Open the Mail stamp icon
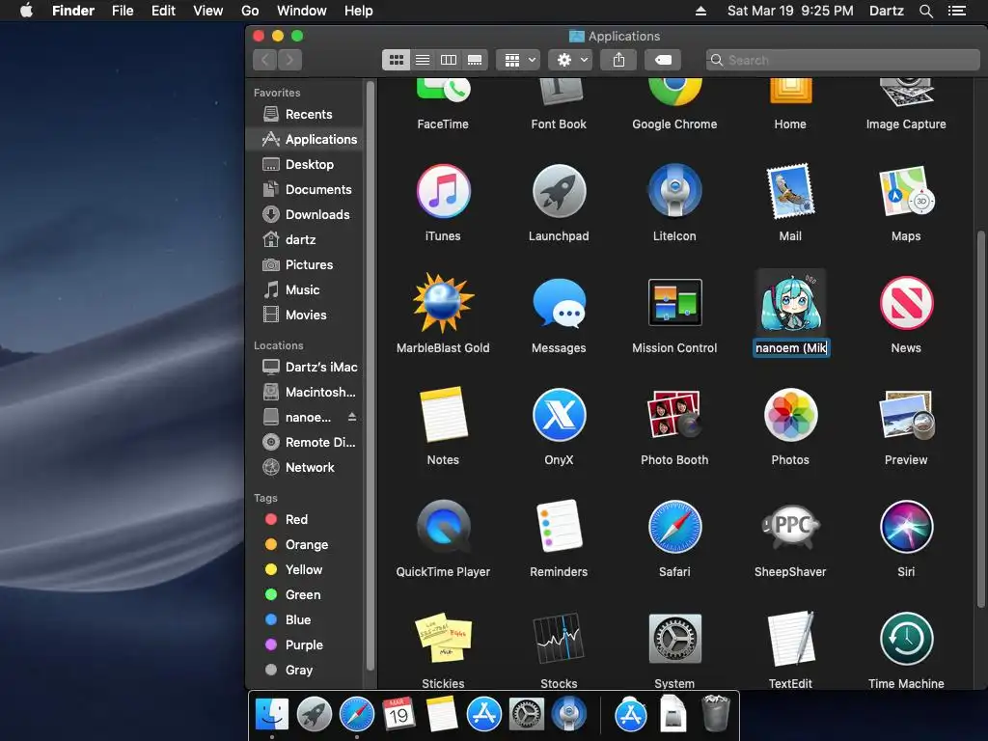Viewport: 988px width, 741px height. click(790, 191)
